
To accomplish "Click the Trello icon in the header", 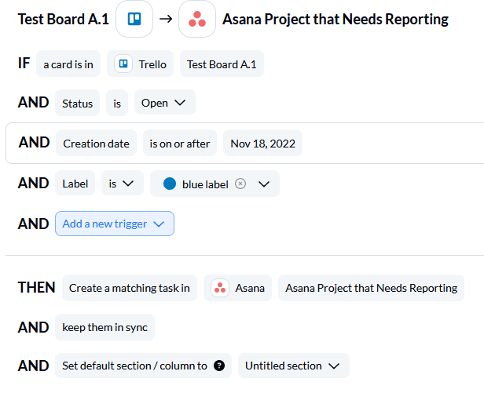I will click(134, 19).
